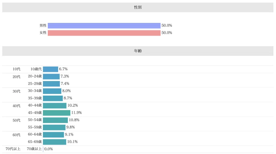
Task: Click the 50-54歳 10.8% bar
Action: (x=55, y=120)
